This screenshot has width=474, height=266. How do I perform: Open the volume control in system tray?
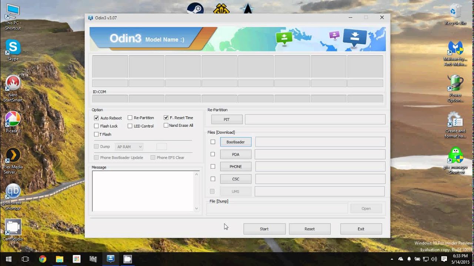click(x=434, y=259)
